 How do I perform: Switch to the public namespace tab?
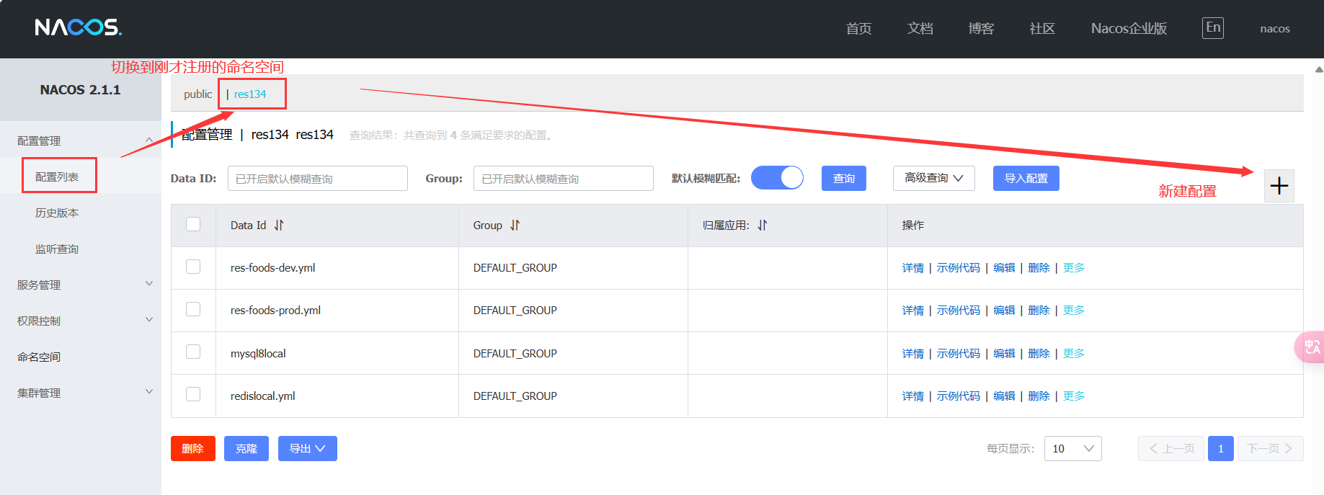point(197,94)
